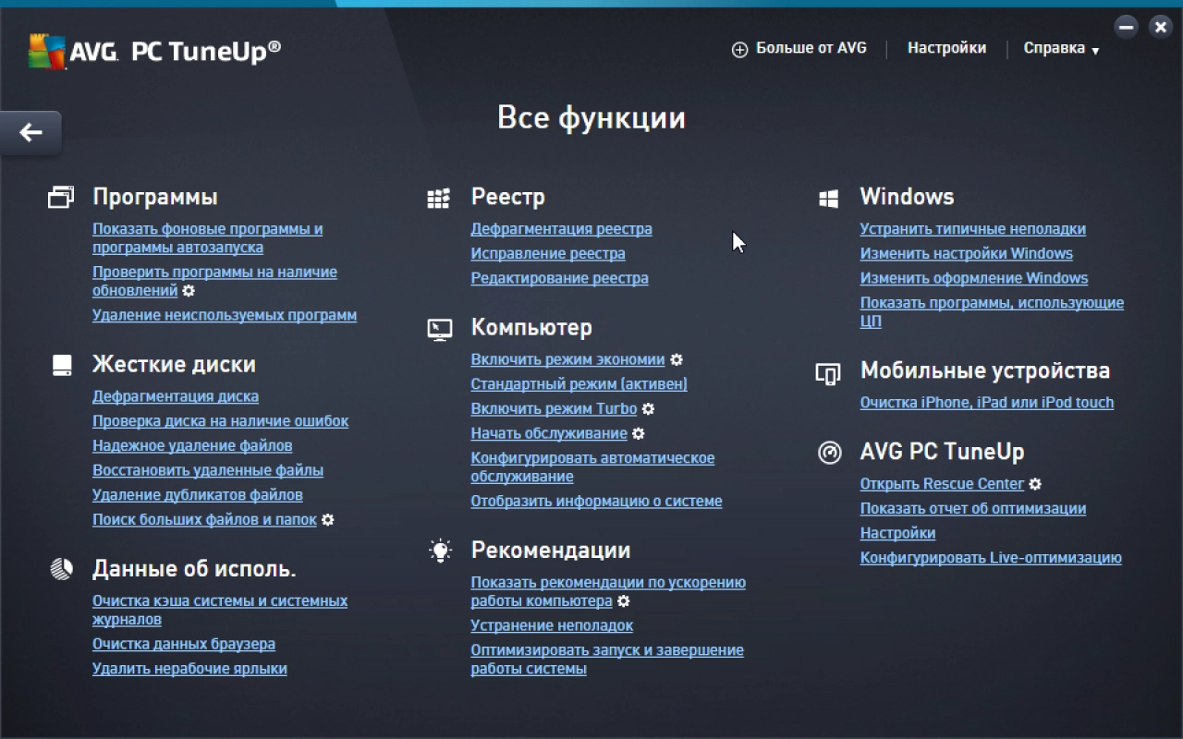Click gear icon next to Проверить программы на наличие обновлений

[189, 291]
